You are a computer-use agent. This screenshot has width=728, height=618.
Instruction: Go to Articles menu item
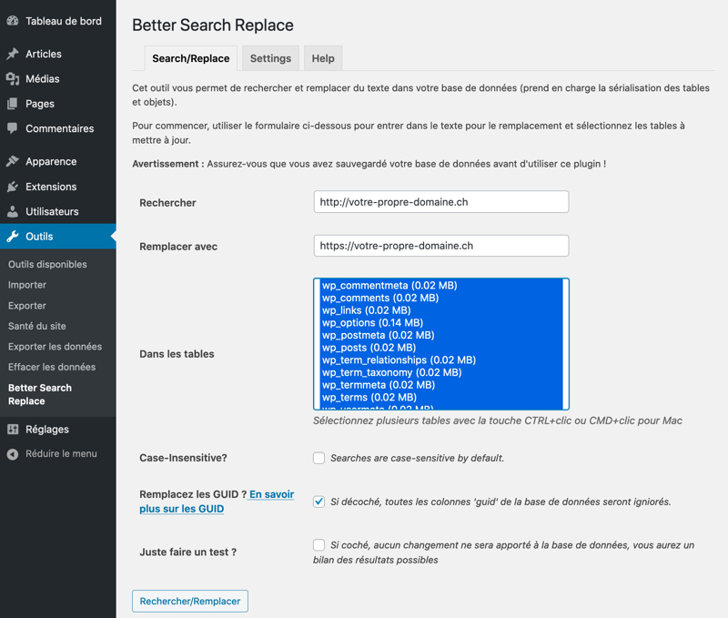tap(58, 54)
